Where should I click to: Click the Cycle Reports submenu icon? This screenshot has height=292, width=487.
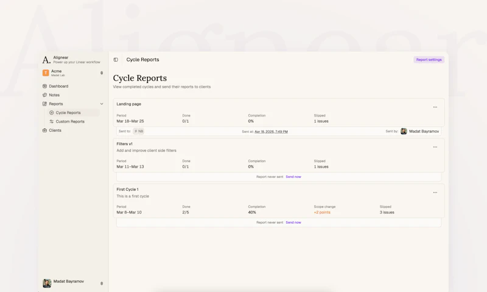pyautogui.click(x=52, y=113)
